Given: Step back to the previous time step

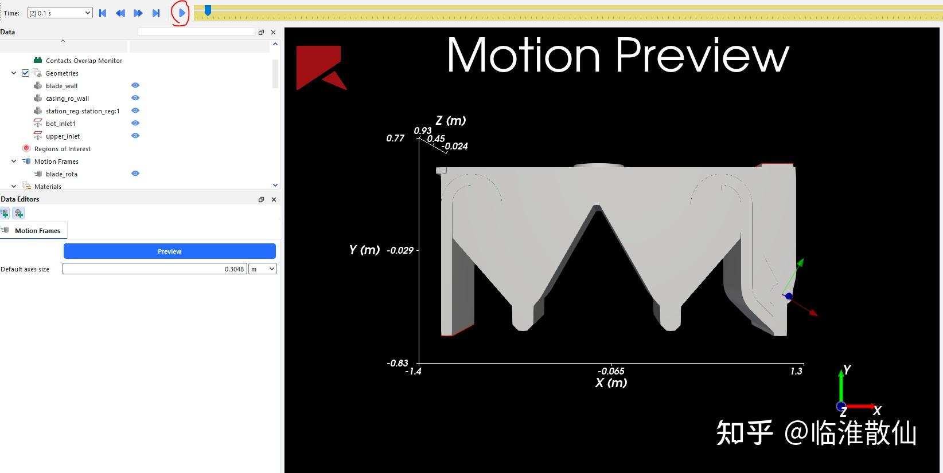Looking at the screenshot, I should point(120,13).
